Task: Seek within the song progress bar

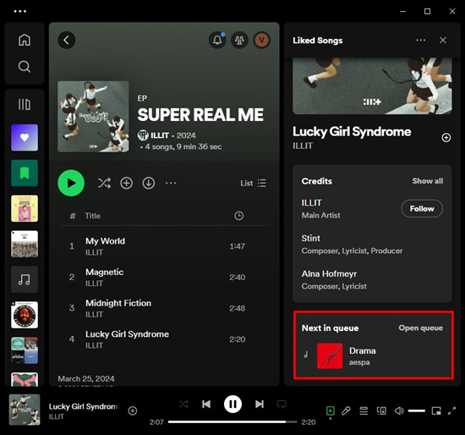Action: point(232,422)
